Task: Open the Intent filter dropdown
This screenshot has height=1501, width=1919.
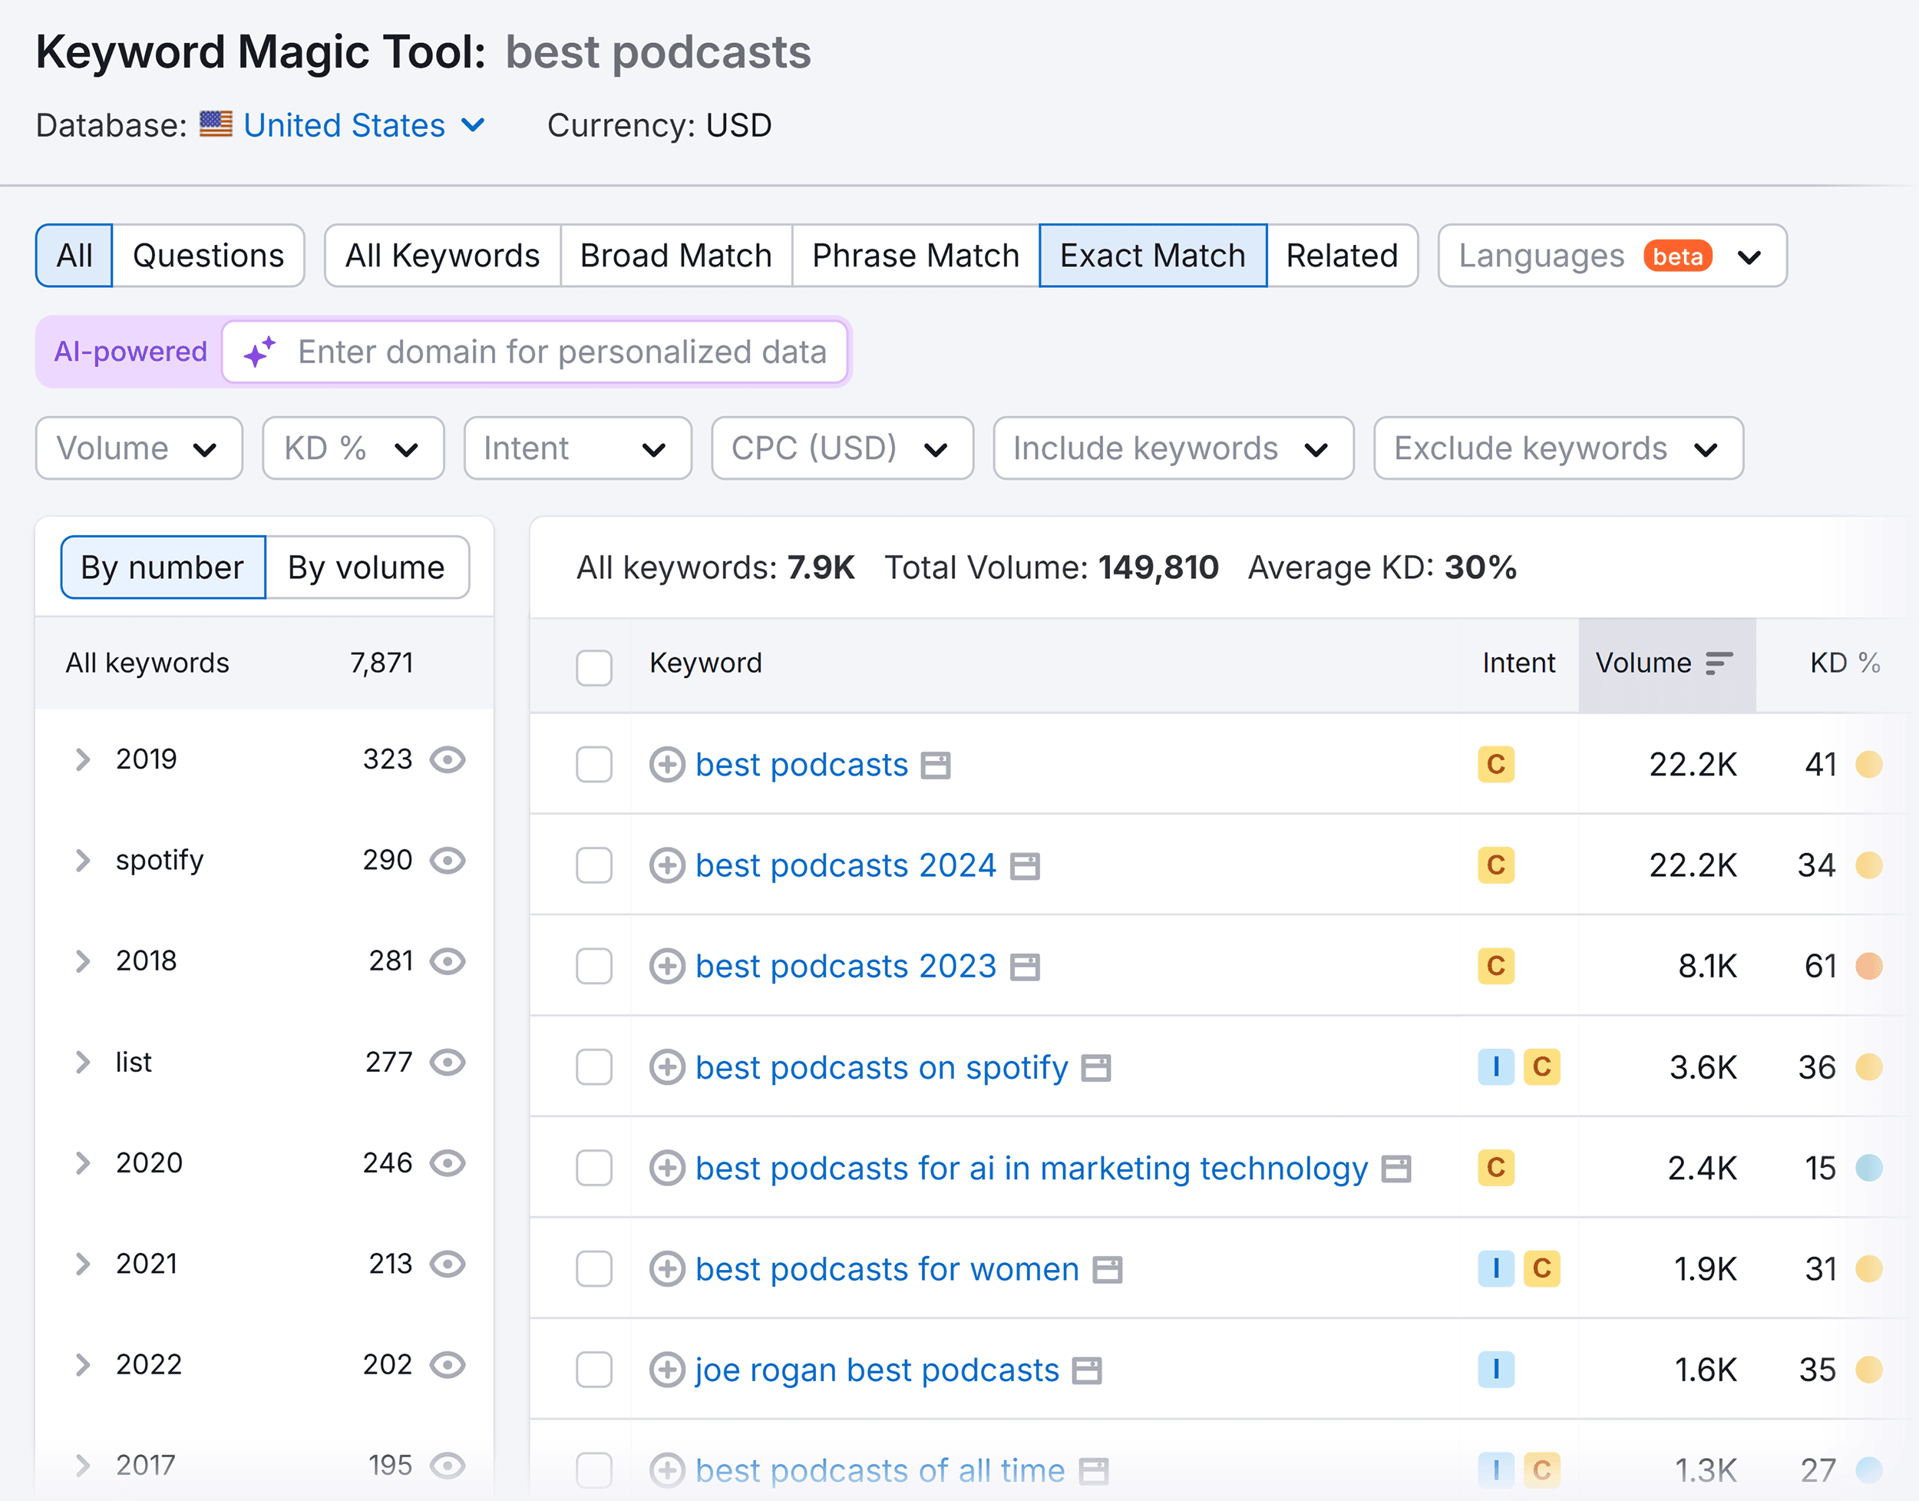Action: (x=577, y=448)
